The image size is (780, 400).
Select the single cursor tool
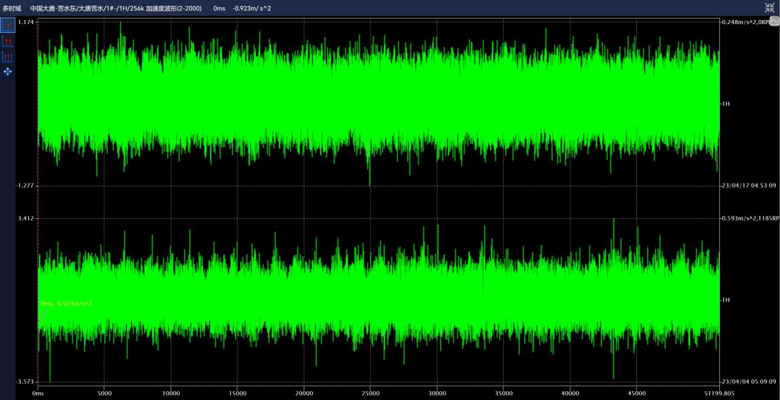(8, 25)
